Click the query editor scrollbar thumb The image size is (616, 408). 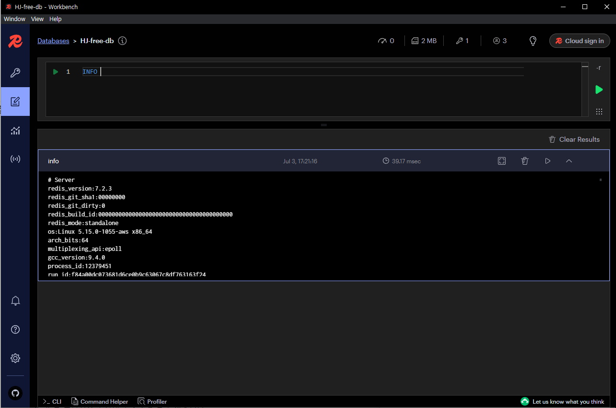click(x=585, y=68)
